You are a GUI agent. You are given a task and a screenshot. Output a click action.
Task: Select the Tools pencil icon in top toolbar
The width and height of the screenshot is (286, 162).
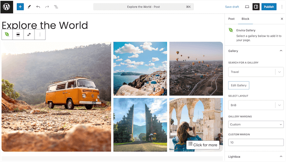point(29,7)
